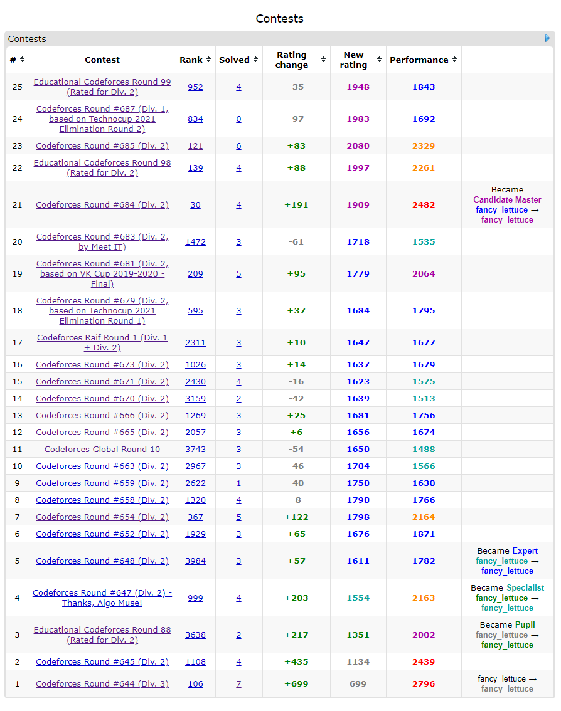Open Codeforces Round #681 VK Cup link
561x711 pixels.
[102, 273]
